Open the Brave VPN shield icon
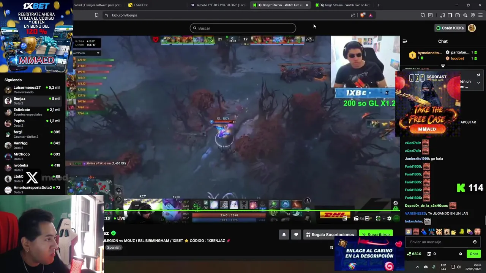Viewport: 486px width, 273px height. [473, 15]
